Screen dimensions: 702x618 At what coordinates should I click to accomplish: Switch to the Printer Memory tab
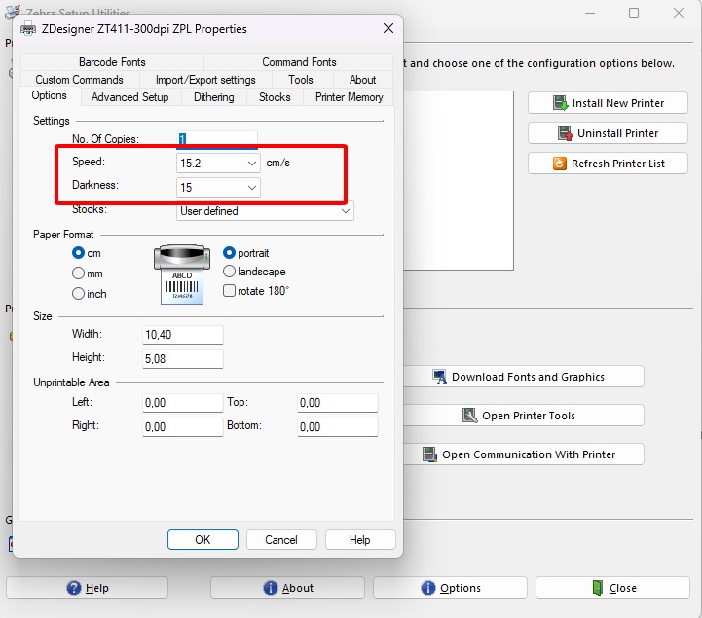point(349,97)
